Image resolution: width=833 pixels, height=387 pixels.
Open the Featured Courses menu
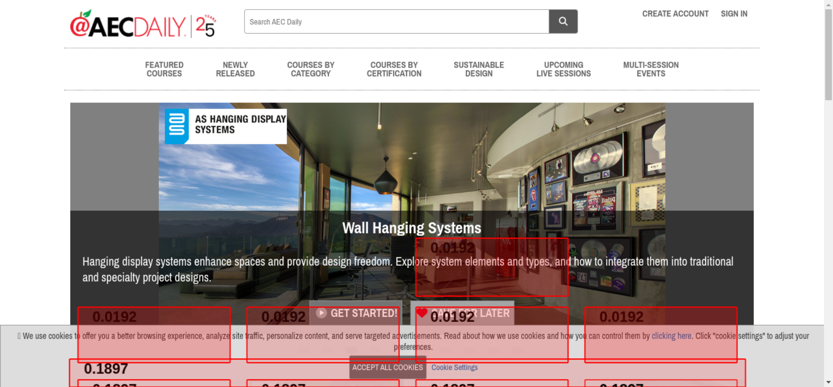coord(164,69)
